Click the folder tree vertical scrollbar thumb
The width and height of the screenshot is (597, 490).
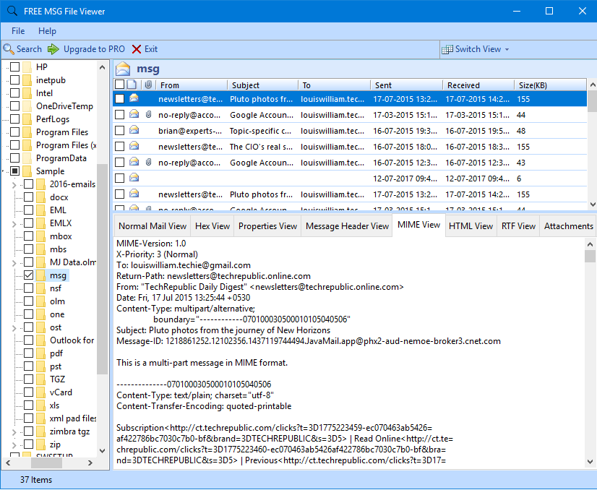pyautogui.click(x=102, y=269)
